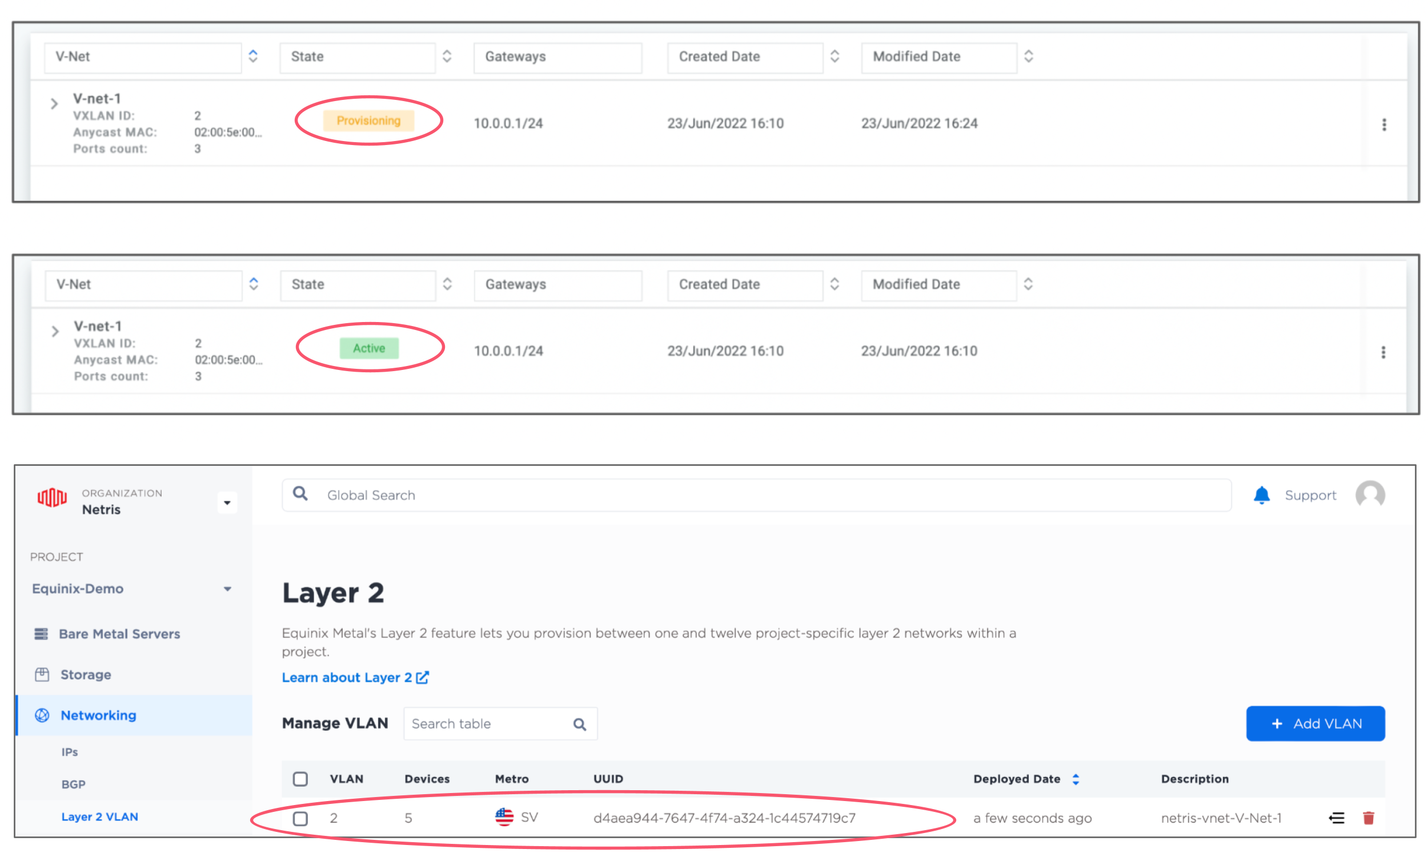Viewport: 1428px width, 853px height.
Task: Click the Add VLAN button
Action: pos(1316,723)
